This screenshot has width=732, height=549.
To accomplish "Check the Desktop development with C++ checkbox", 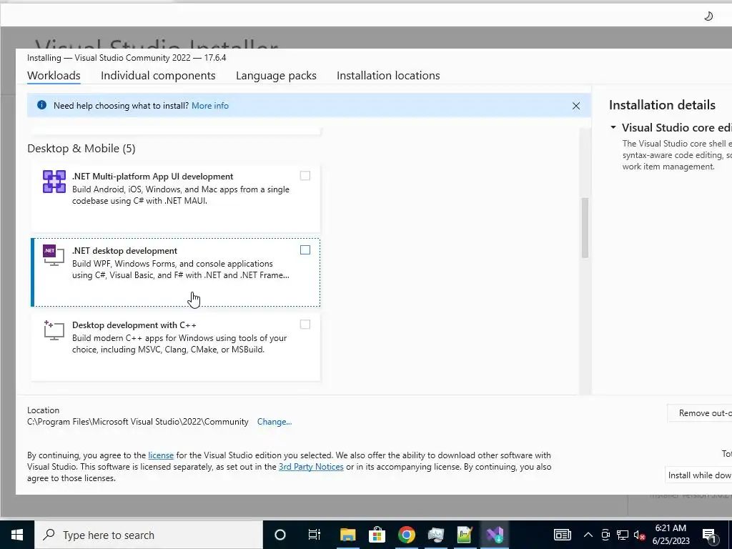I will pos(305,324).
